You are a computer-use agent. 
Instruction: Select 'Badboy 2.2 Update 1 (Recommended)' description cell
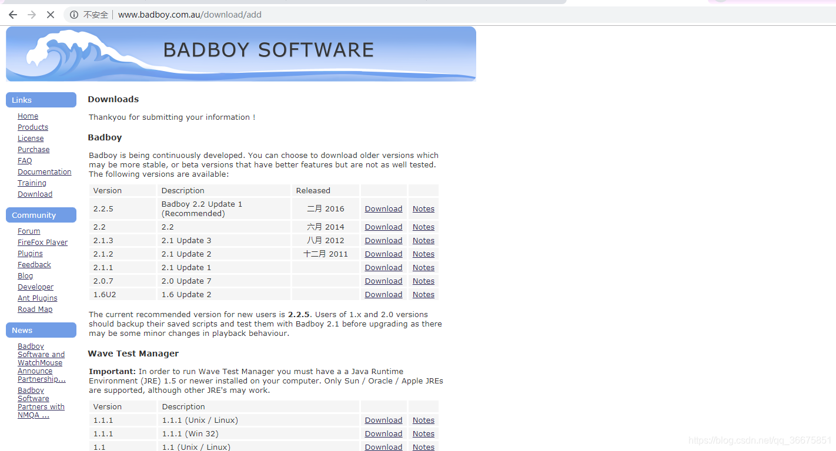point(224,208)
